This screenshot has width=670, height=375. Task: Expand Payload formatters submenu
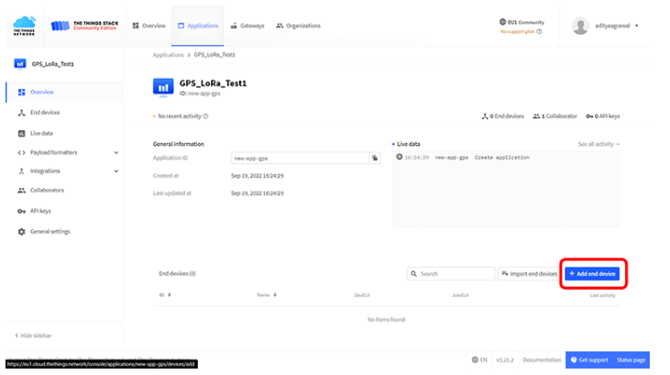[x=116, y=152]
